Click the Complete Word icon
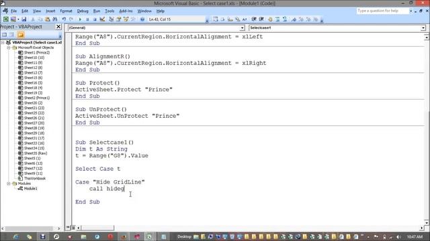 point(245,19)
